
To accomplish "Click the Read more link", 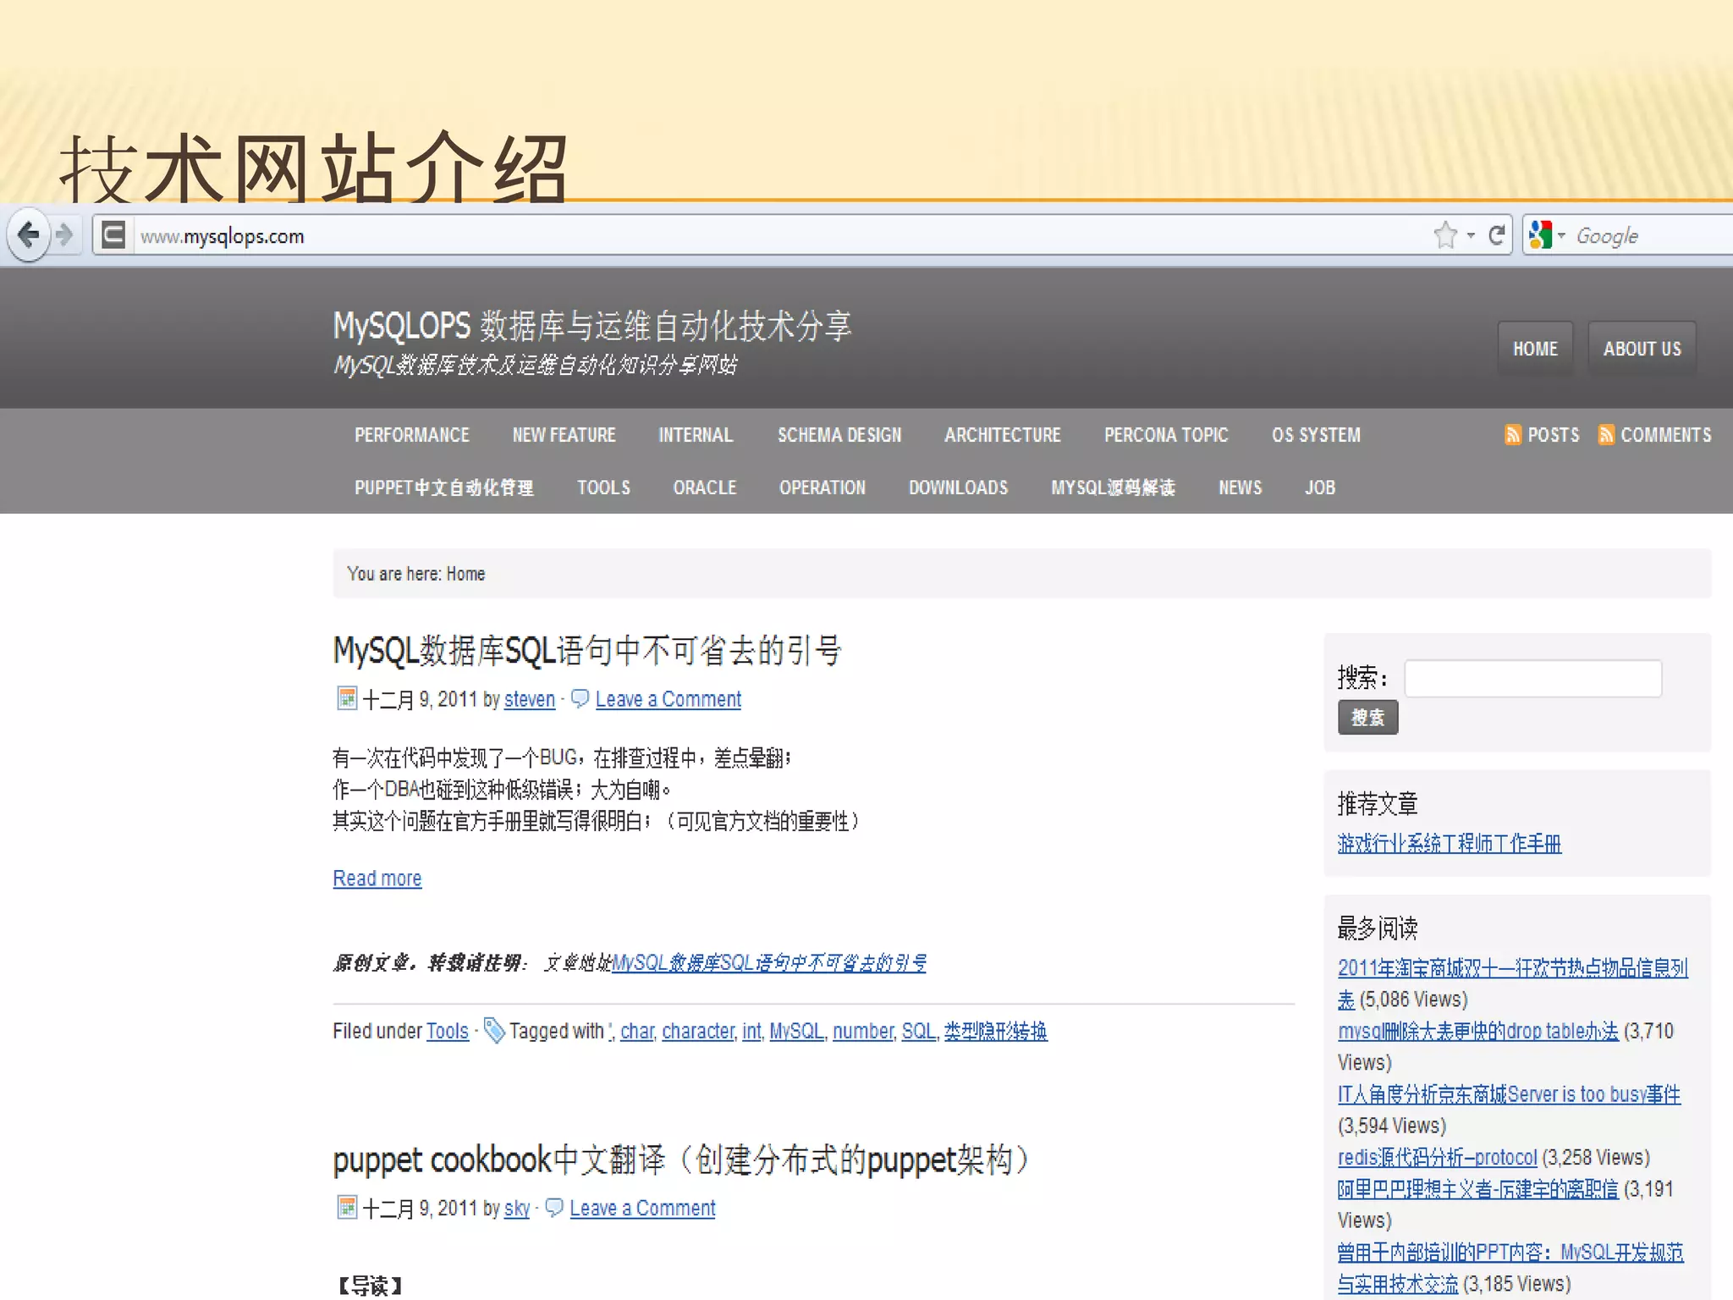I will tap(377, 879).
